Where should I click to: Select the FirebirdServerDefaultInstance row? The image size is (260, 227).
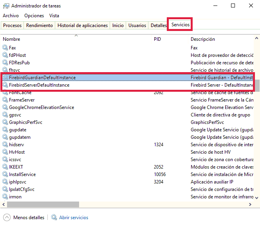pyautogui.click(x=39, y=85)
